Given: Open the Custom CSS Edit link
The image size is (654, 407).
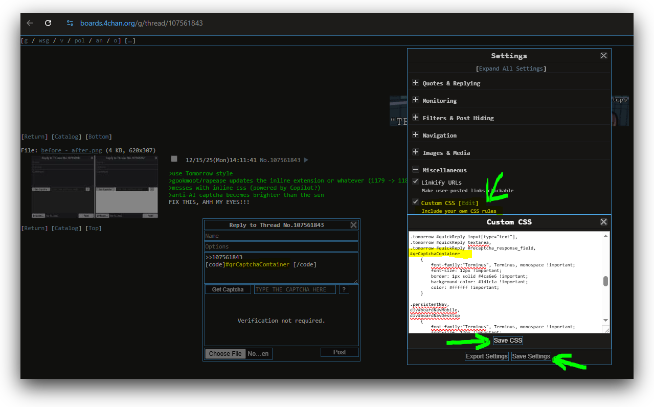Looking at the screenshot, I should [468, 203].
